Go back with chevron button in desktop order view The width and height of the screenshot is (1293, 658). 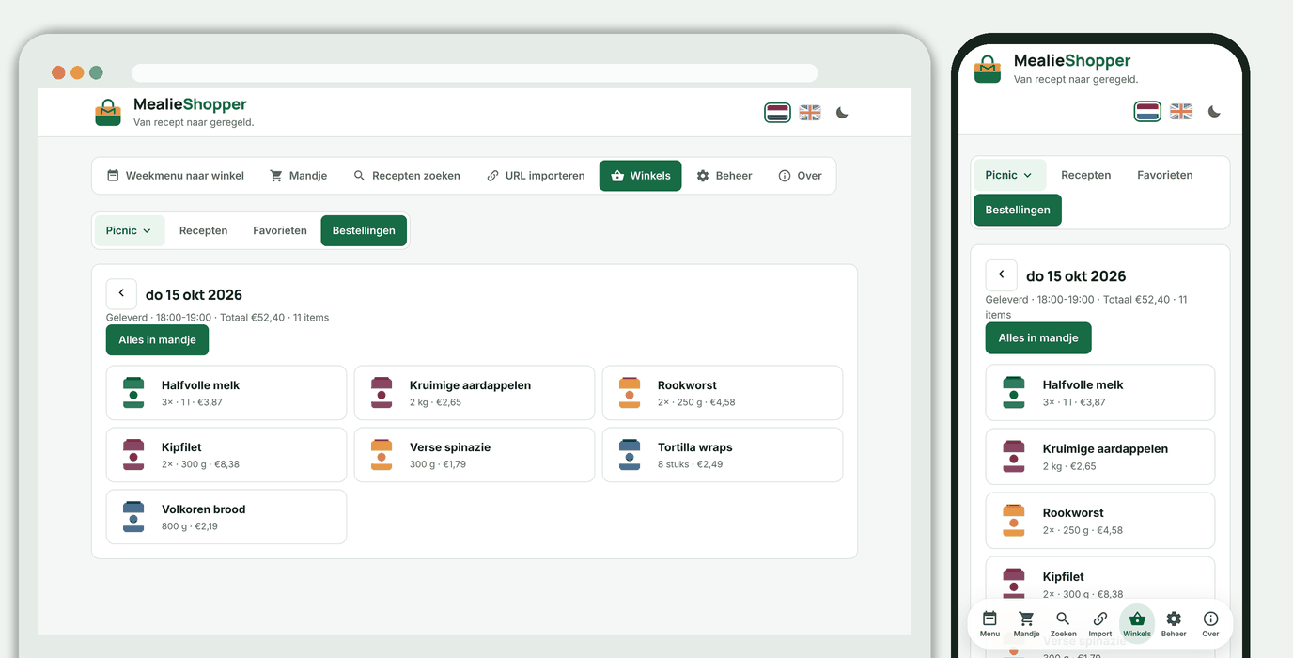click(x=121, y=294)
